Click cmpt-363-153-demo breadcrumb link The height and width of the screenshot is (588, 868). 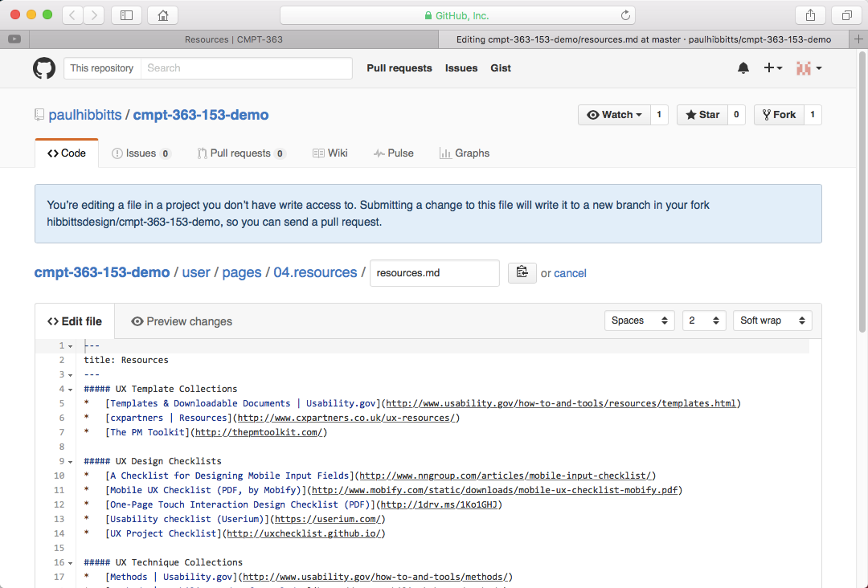coord(102,272)
